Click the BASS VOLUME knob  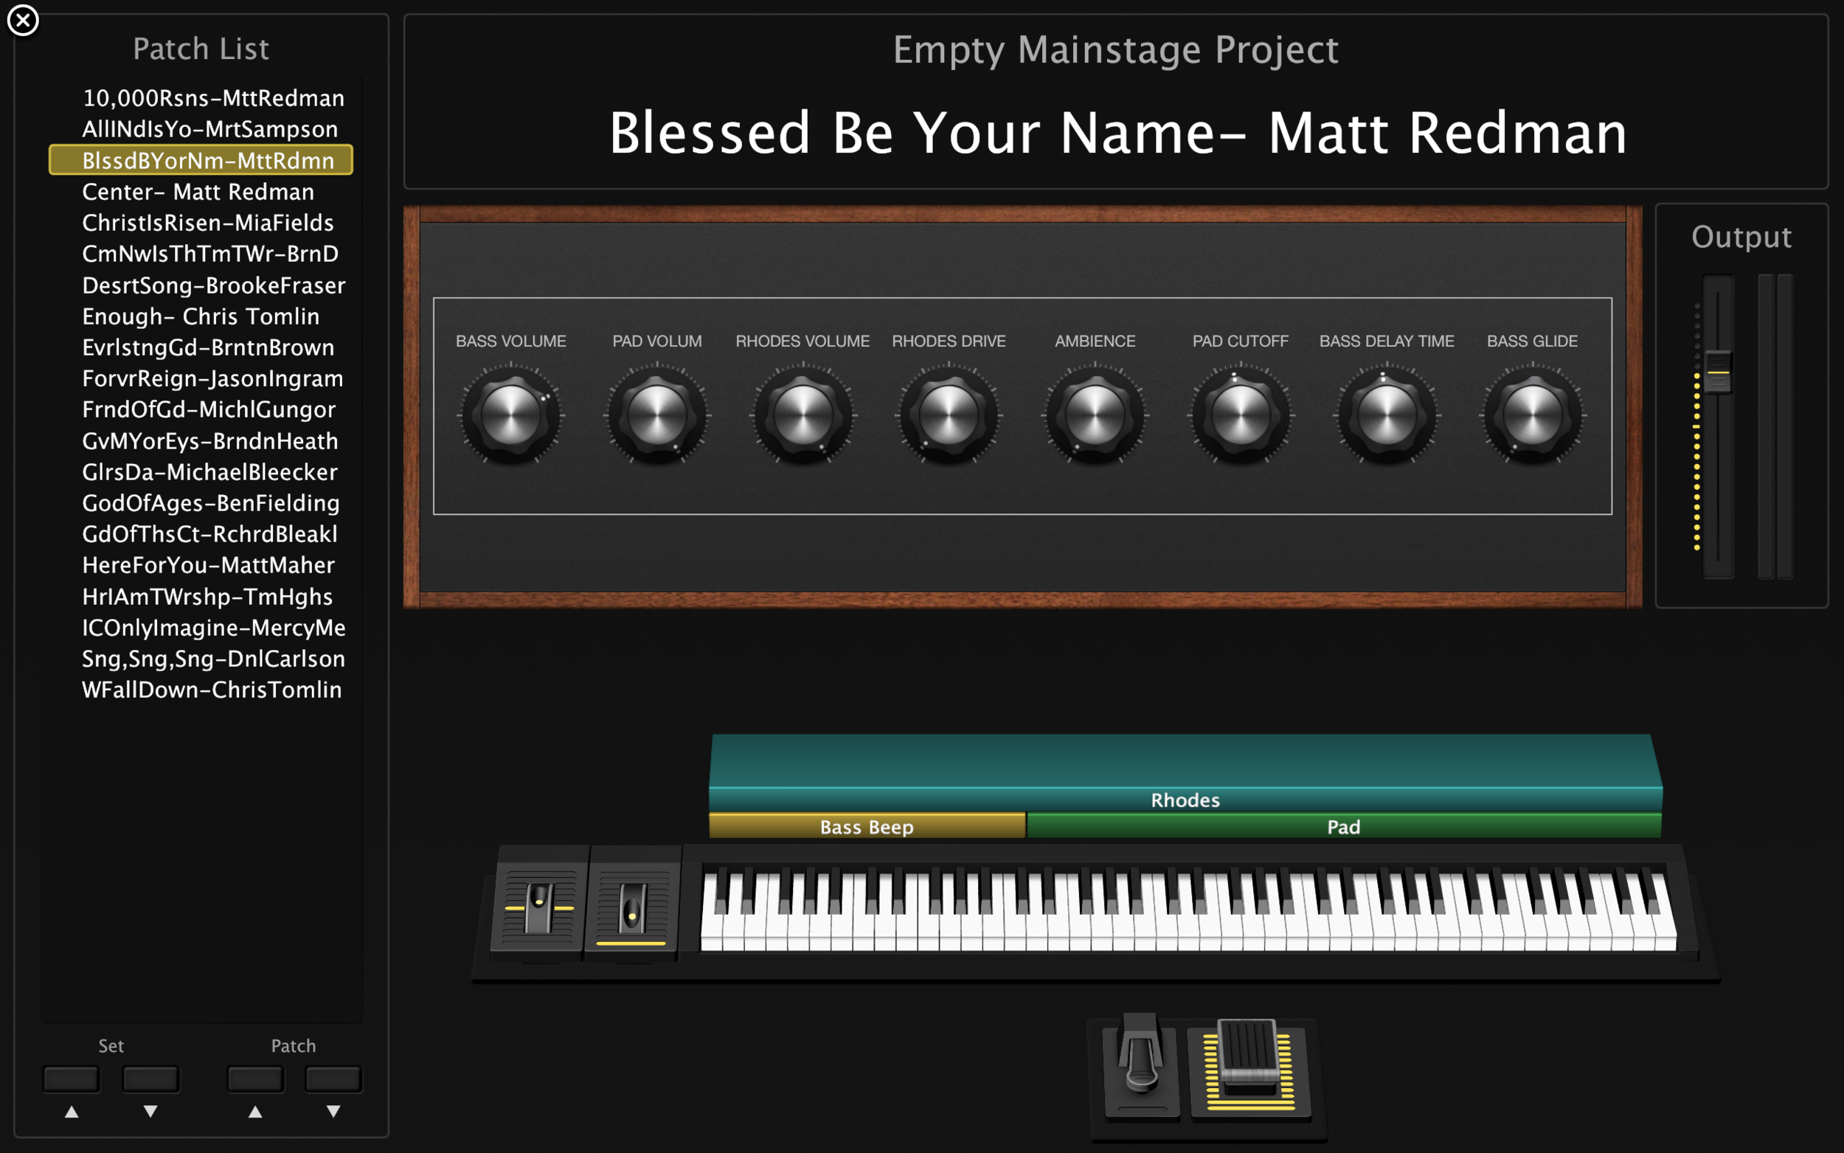point(510,414)
